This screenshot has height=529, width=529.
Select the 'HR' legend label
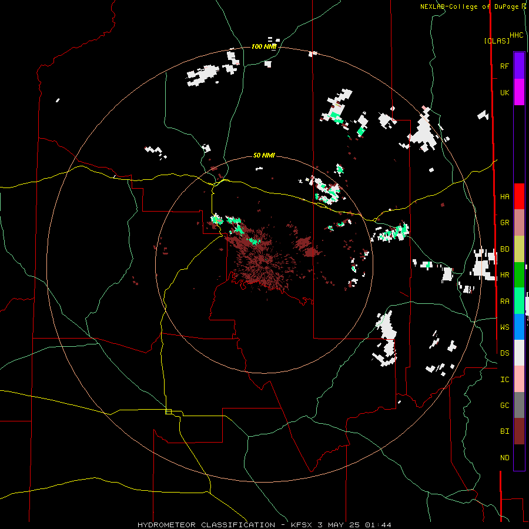504,275
